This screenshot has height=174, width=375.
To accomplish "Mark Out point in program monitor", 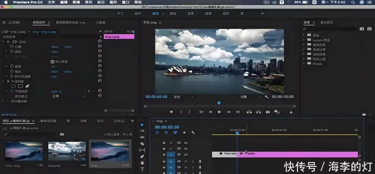I will tap(190, 112).
